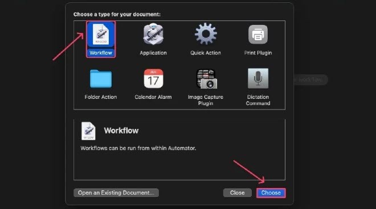Pick the Print Plugin printer icon
The height and width of the screenshot is (209, 376).
[x=258, y=34]
